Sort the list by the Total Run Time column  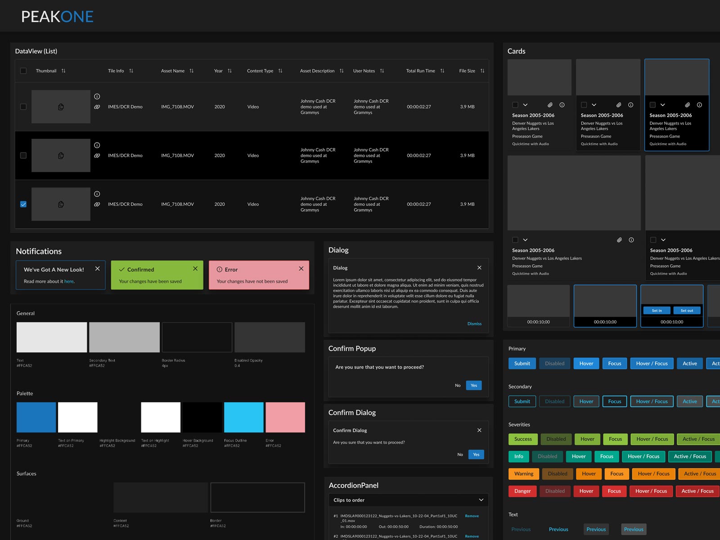click(442, 71)
